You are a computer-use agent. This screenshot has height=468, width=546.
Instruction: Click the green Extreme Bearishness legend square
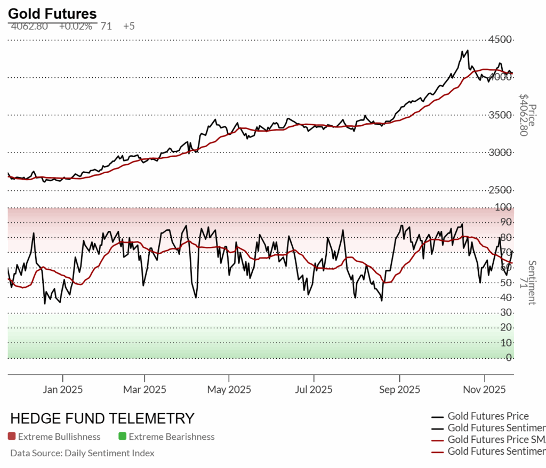(123, 437)
